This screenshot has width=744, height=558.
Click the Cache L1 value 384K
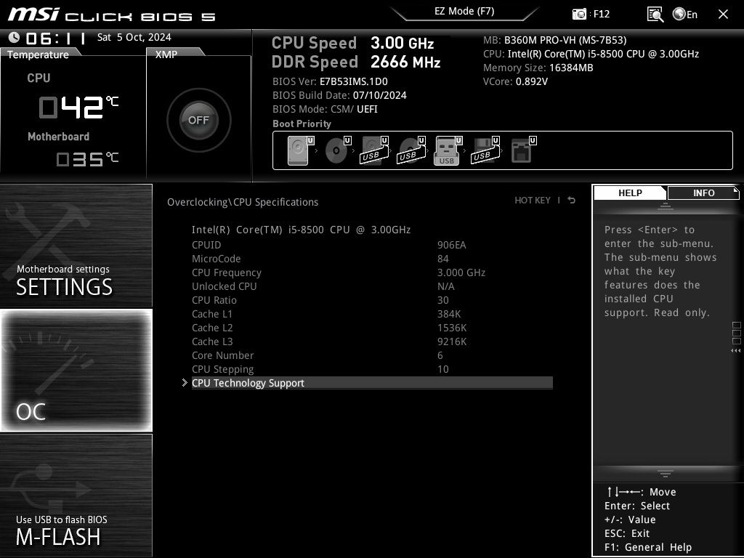pyautogui.click(x=449, y=314)
